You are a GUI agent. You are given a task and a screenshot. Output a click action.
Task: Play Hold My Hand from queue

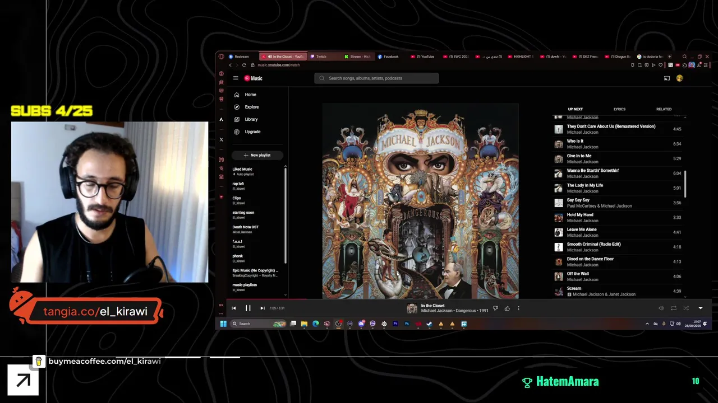pos(617,218)
